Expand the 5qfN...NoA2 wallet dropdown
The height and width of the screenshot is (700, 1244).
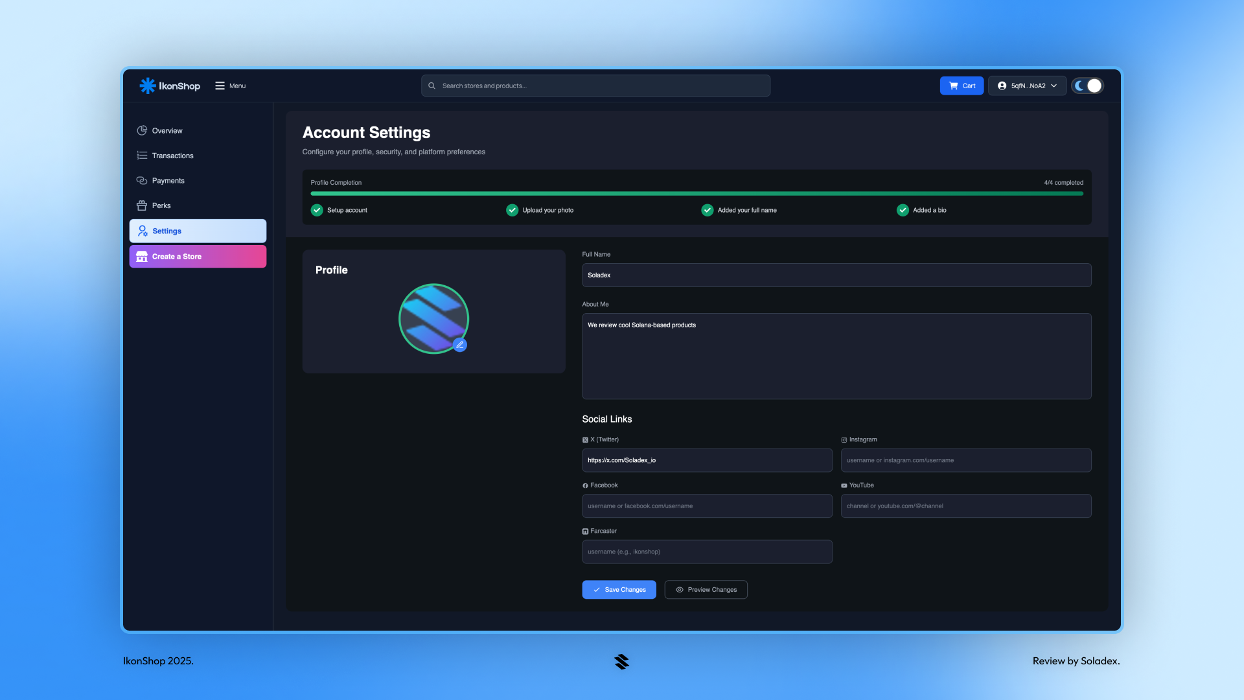[1027, 86]
